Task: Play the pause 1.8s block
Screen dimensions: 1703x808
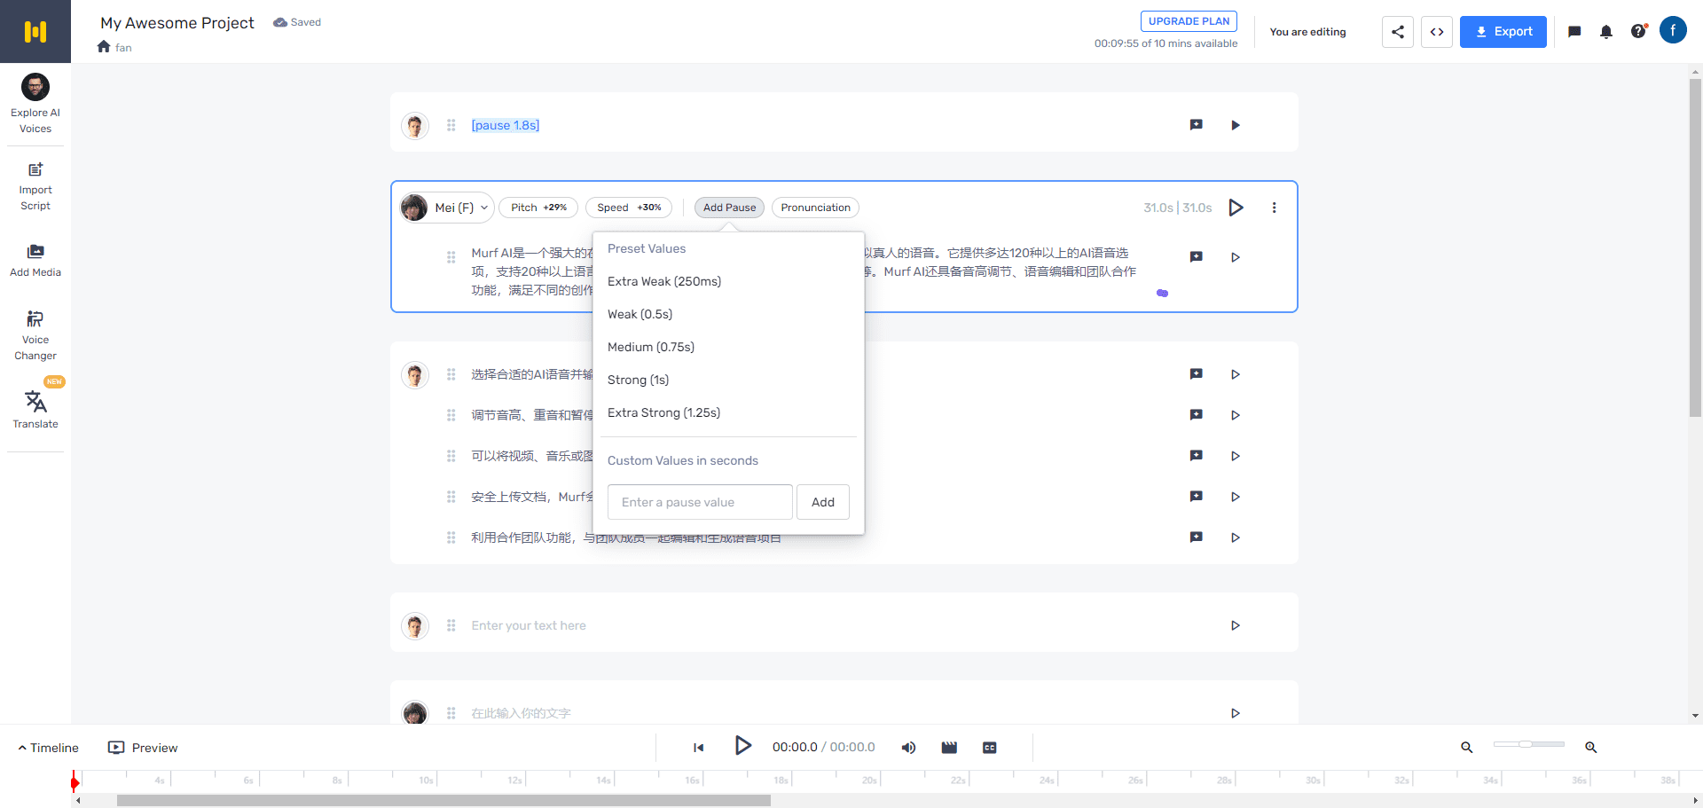Action: (x=1236, y=125)
